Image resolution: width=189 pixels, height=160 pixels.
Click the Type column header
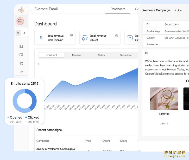[x=88, y=141]
